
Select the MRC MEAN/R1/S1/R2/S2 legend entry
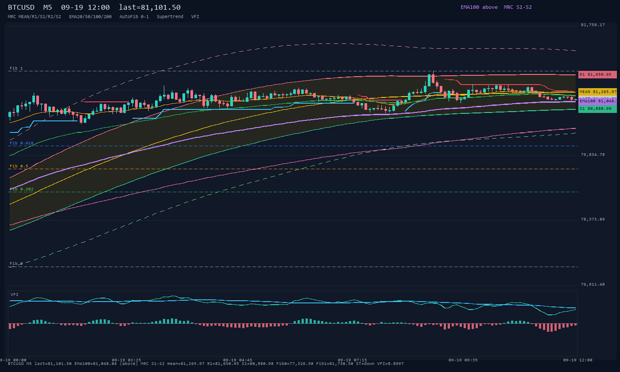tap(35, 16)
